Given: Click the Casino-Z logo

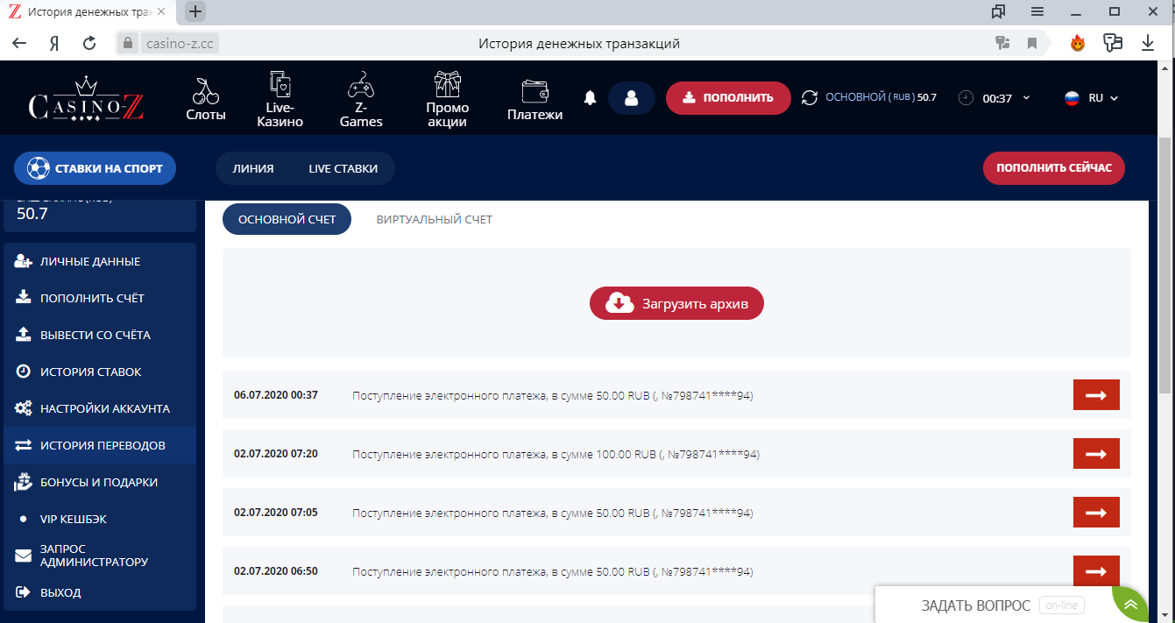Looking at the screenshot, I should (86, 98).
